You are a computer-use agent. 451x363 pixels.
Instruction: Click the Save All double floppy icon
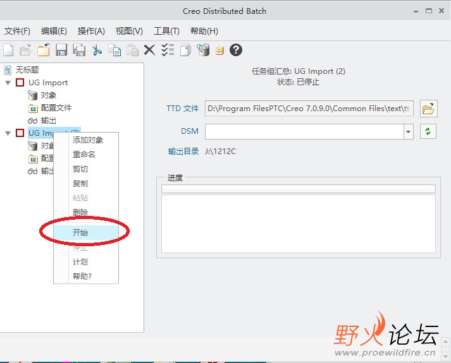(x=79, y=51)
